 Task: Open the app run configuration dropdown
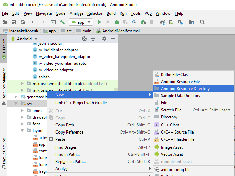(81, 22)
